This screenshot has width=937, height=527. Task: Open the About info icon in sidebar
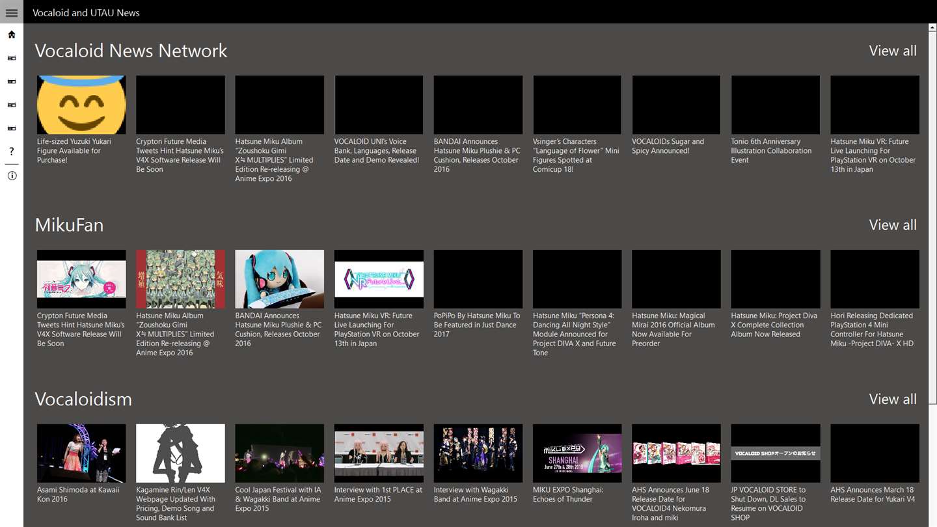point(12,176)
